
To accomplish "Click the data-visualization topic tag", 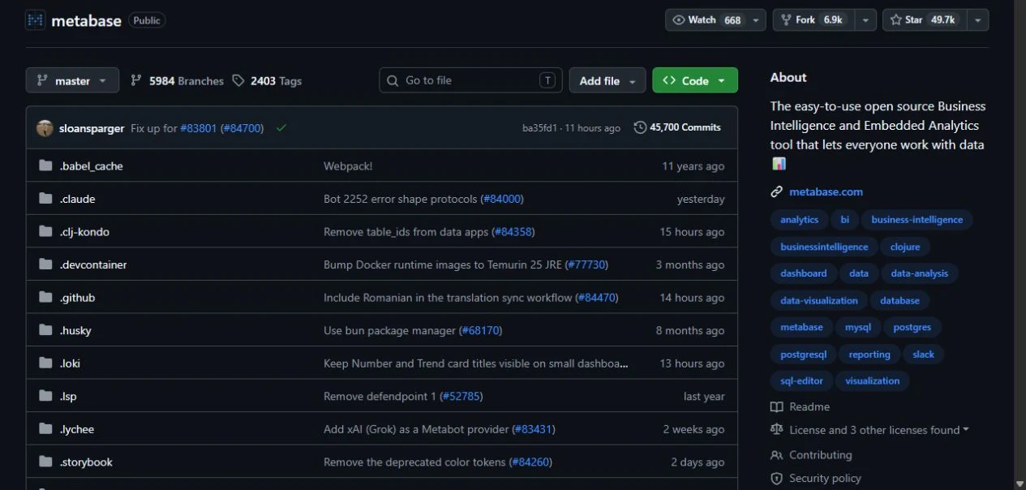I will pyautogui.click(x=819, y=300).
